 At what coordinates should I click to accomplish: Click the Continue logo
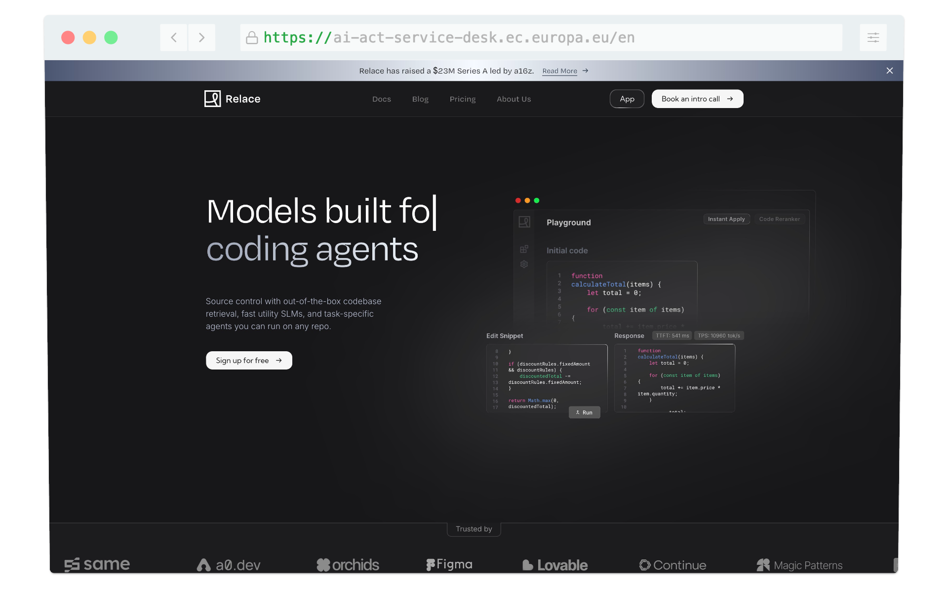click(x=672, y=565)
